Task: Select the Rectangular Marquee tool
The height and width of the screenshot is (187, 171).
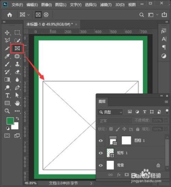Action: [x=17, y=32]
